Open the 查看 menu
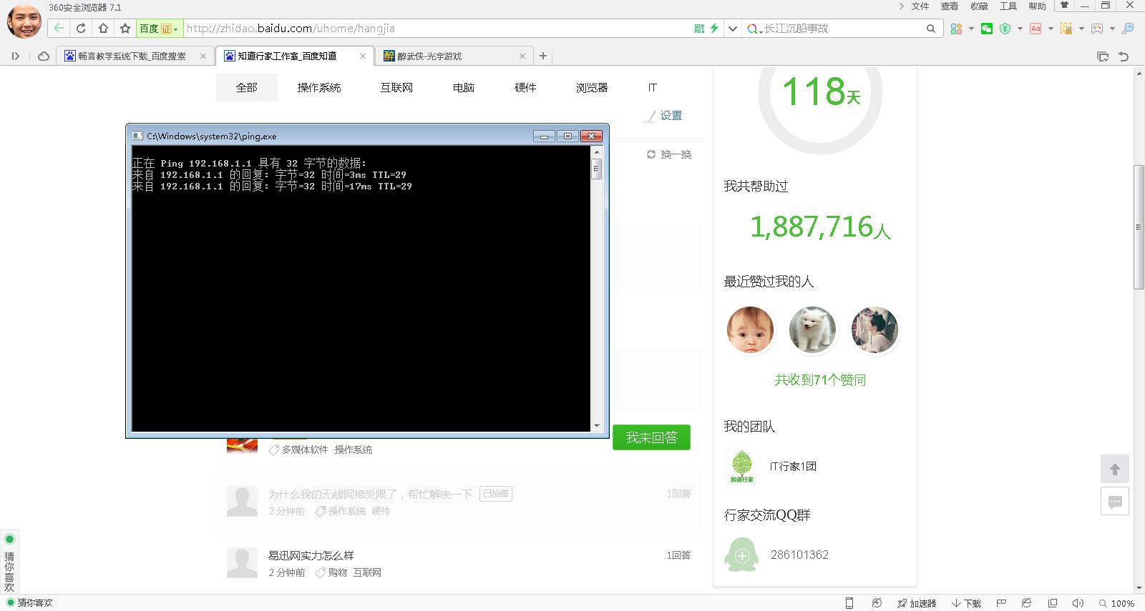This screenshot has height=611, width=1145. 949,6
